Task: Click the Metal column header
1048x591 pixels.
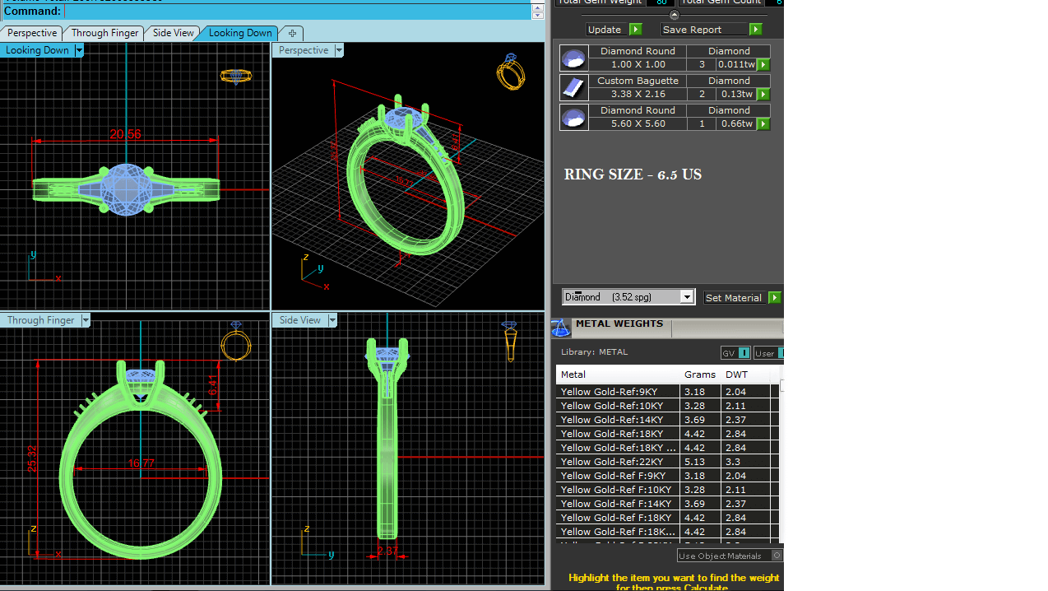Action: tap(618, 375)
